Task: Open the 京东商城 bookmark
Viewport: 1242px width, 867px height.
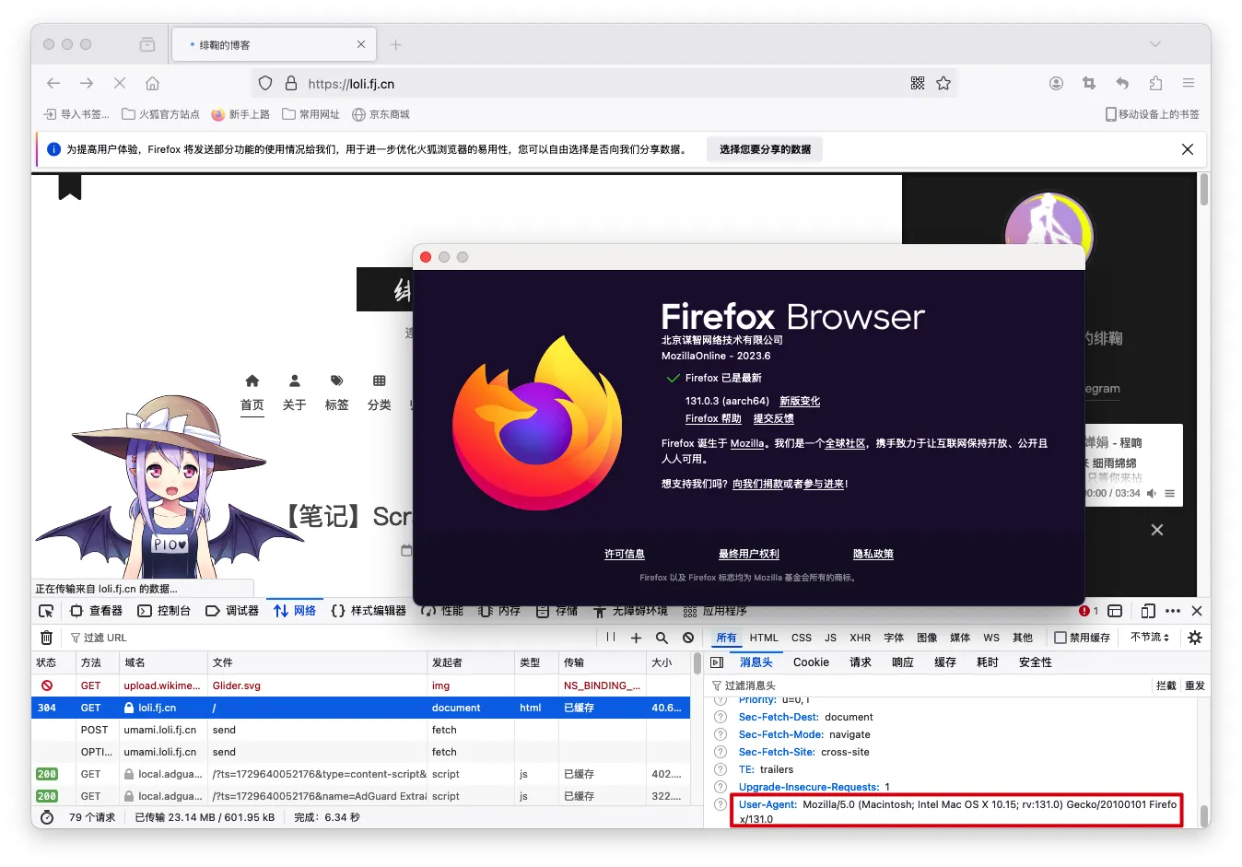Action: [x=381, y=114]
